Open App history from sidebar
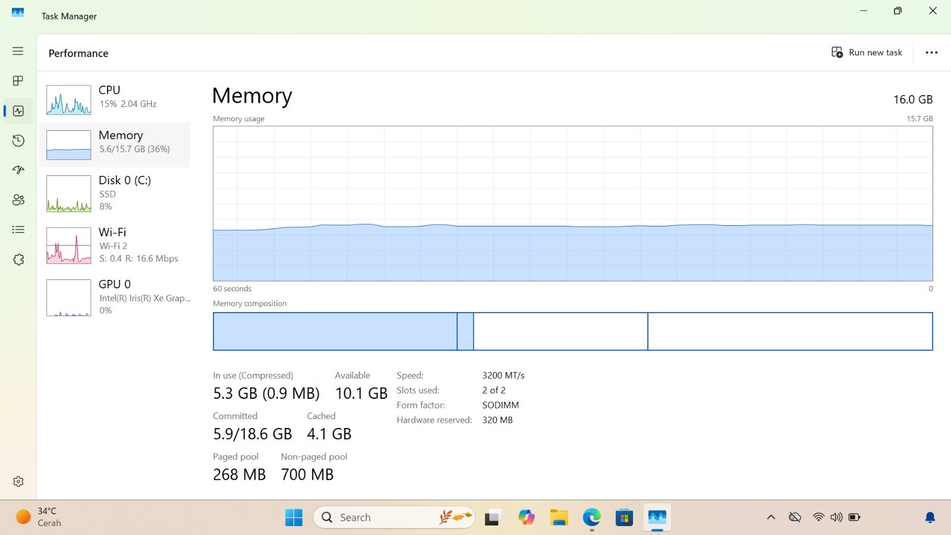 18,141
